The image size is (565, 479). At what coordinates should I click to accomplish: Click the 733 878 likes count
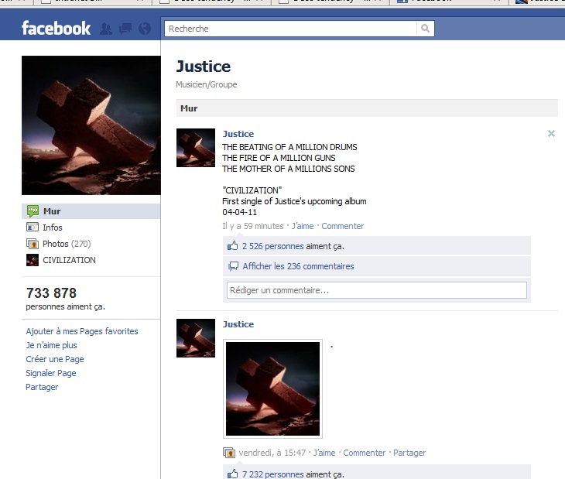point(51,293)
